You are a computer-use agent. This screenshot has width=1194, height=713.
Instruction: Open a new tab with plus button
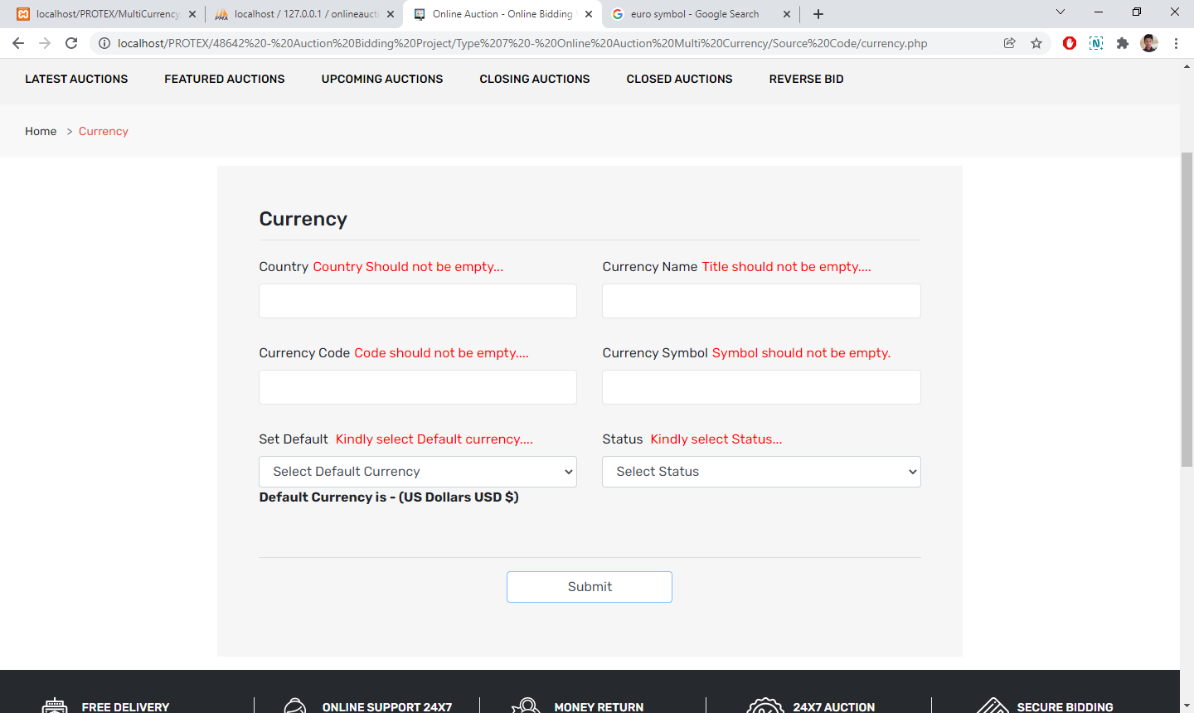click(x=818, y=14)
